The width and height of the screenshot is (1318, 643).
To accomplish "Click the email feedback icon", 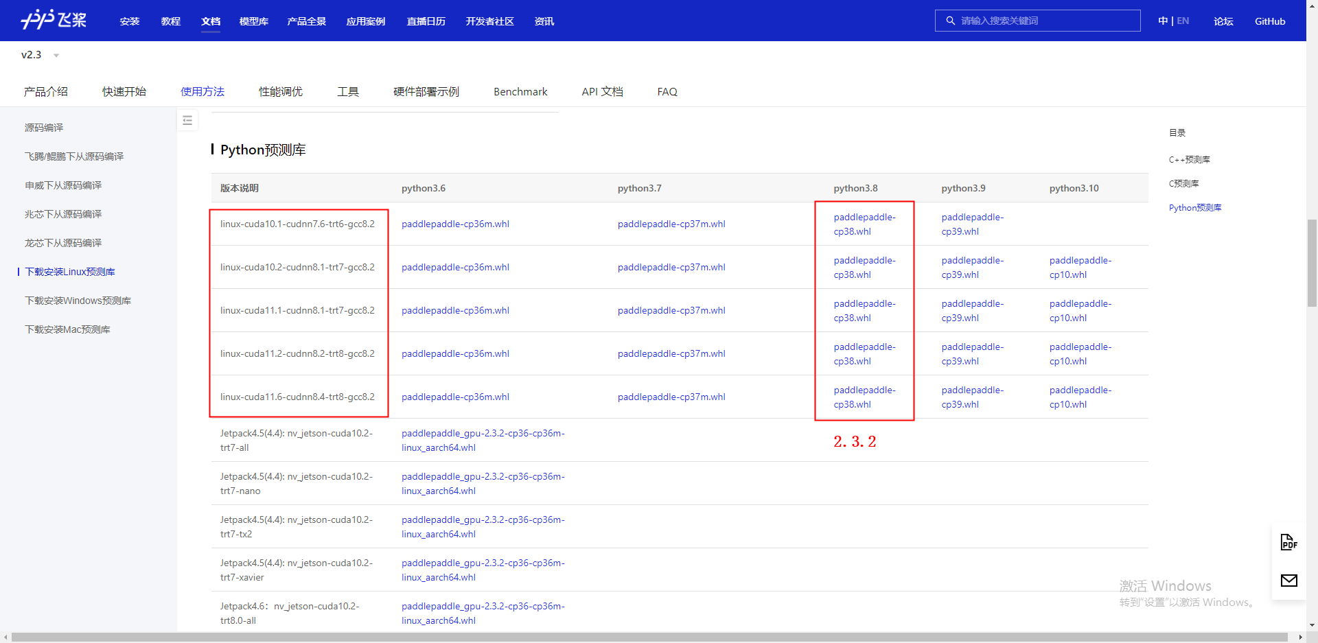I will coord(1288,581).
